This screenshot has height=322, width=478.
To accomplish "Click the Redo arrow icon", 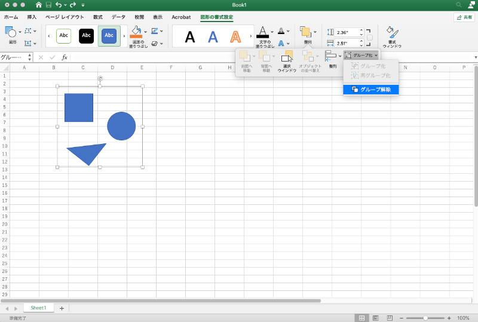I will (x=72, y=5).
